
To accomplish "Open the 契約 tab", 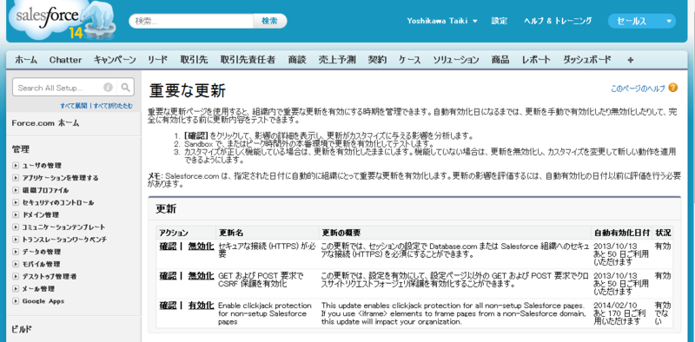I will 377,60.
